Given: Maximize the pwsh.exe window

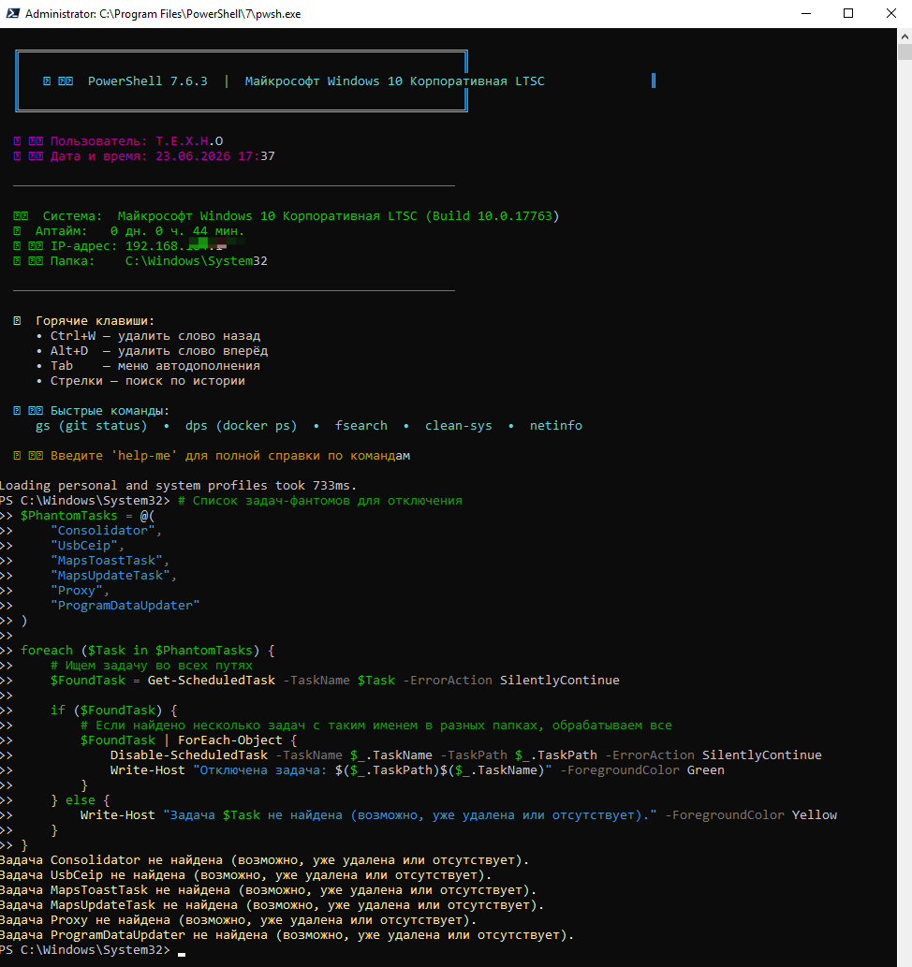Looking at the screenshot, I should coord(848,13).
